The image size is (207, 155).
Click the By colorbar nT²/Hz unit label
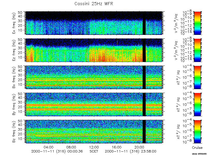click(x=178, y=105)
